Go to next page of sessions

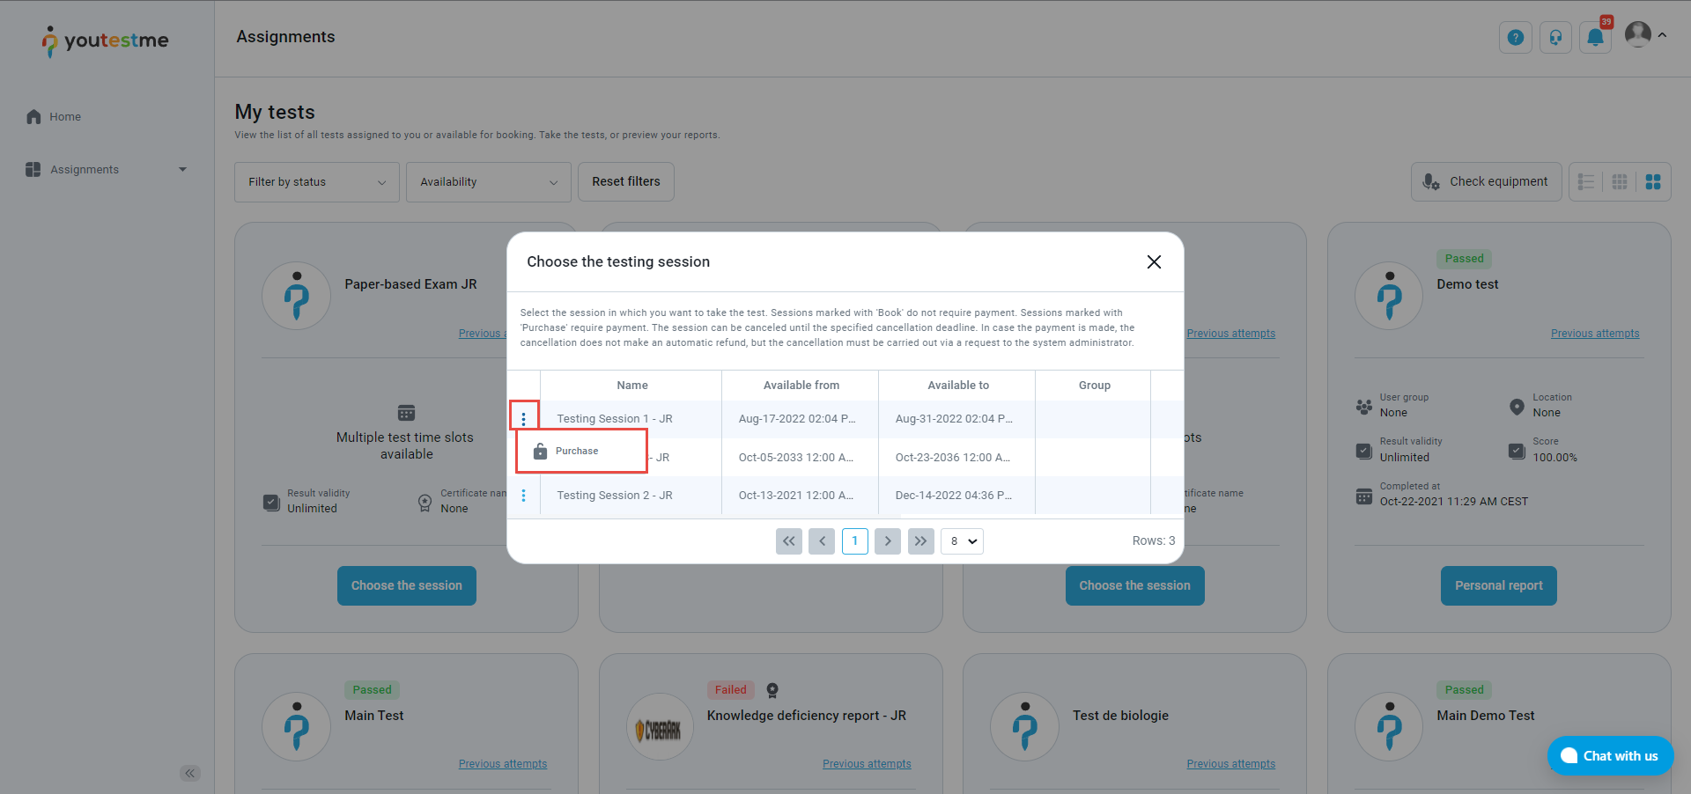point(888,541)
